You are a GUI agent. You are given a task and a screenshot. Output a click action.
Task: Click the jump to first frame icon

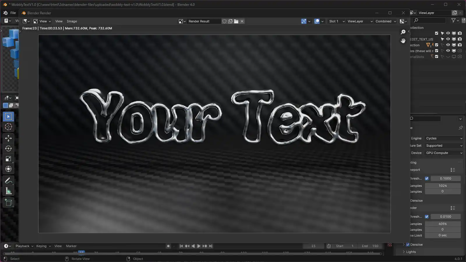click(181, 246)
